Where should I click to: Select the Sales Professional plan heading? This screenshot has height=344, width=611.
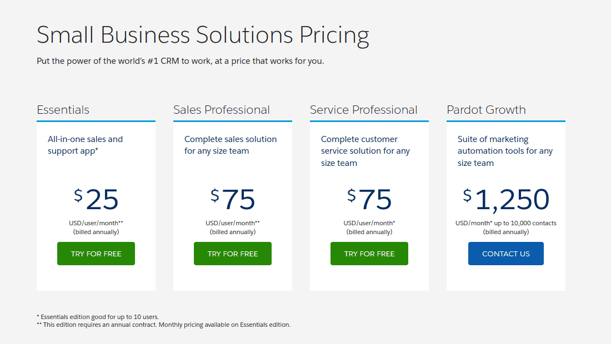pyautogui.click(x=221, y=110)
